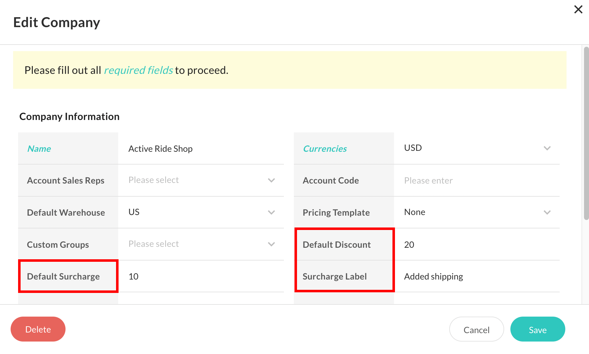Edit the Default Discount value 20
This screenshot has width=589, height=354.
(477, 245)
